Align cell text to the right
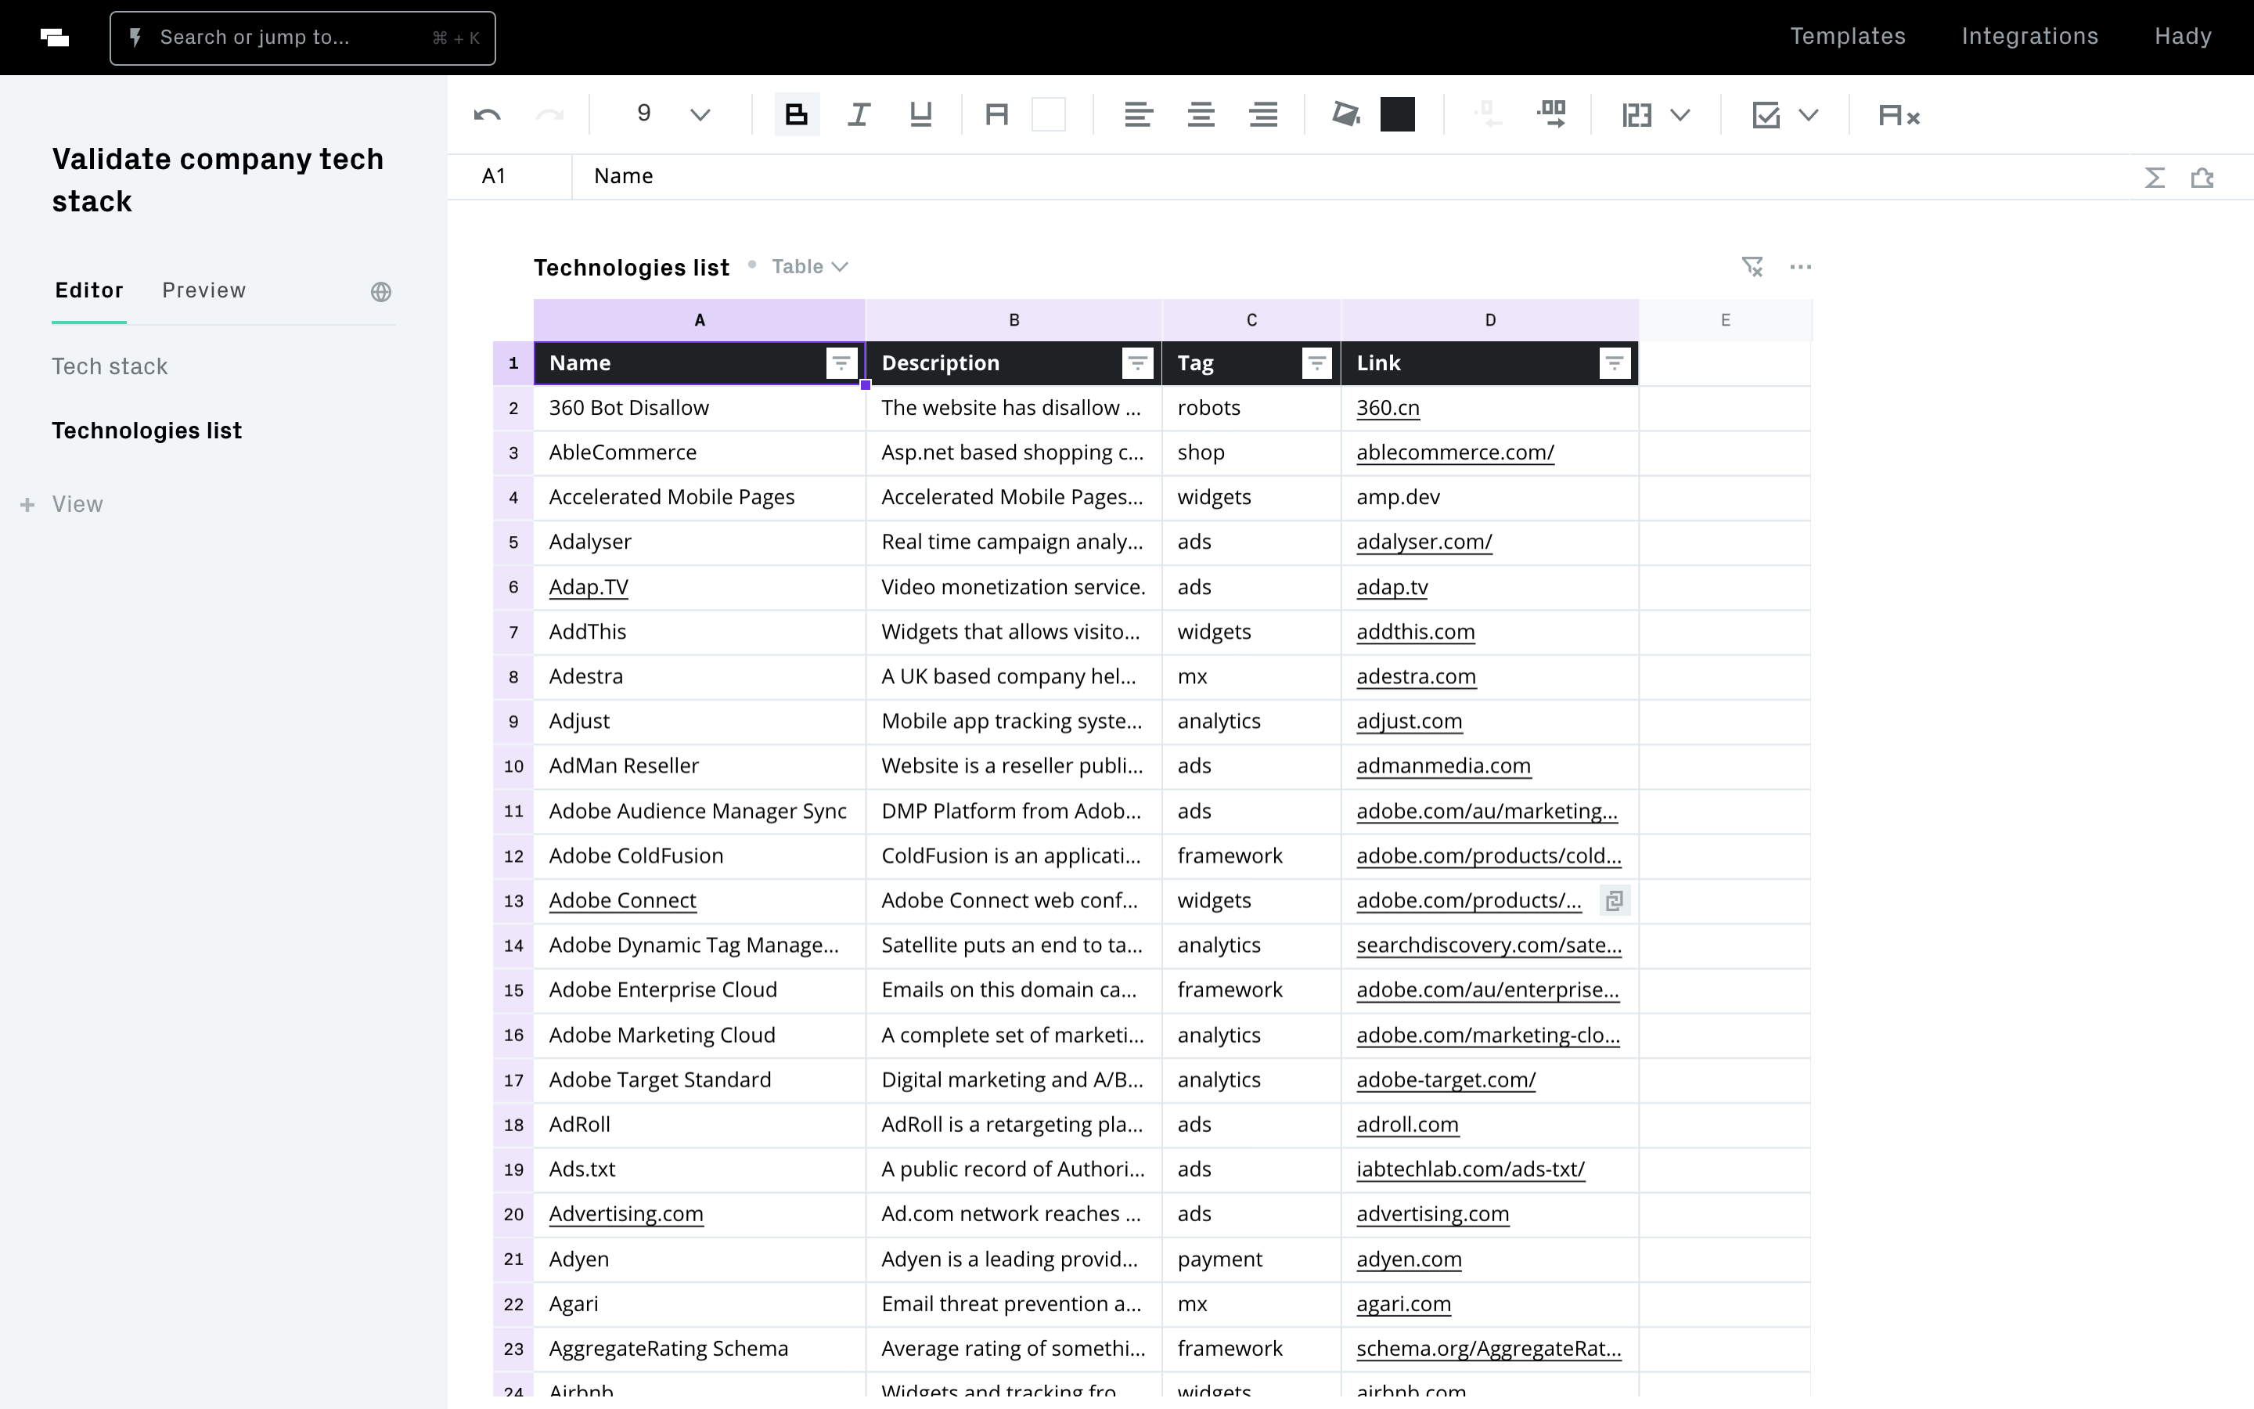This screenshot has height=1409, width=2254. tap(1263, 114)
